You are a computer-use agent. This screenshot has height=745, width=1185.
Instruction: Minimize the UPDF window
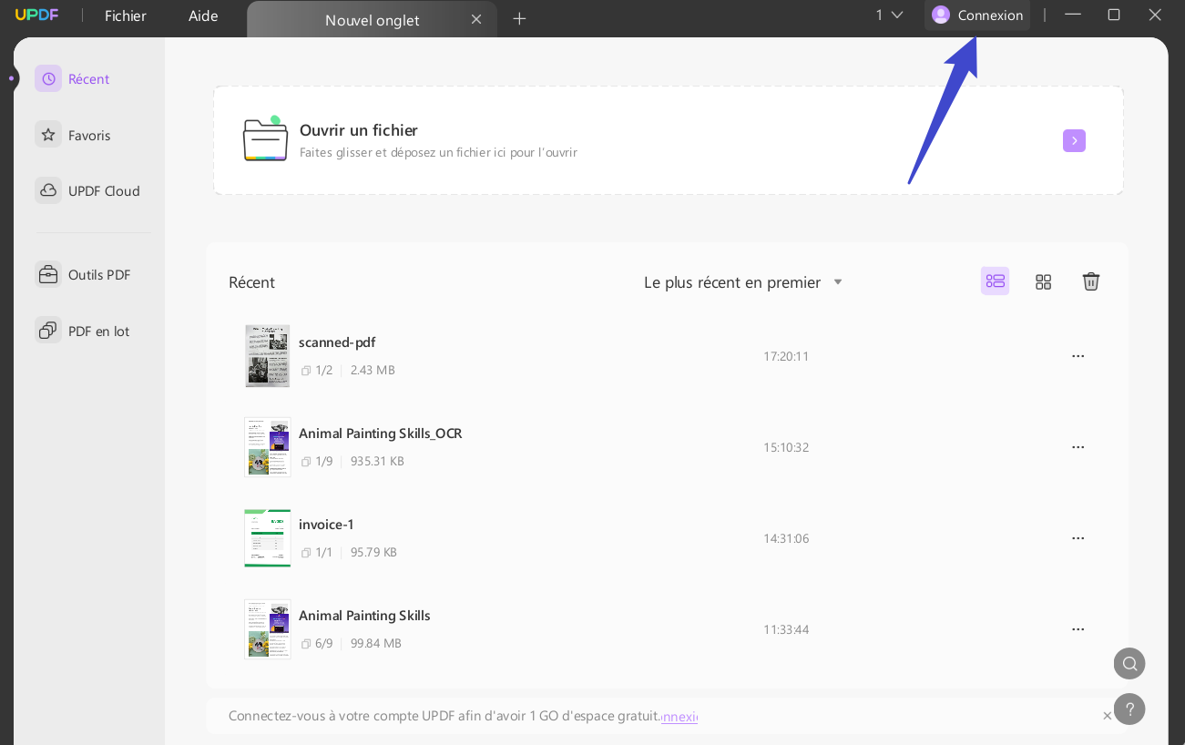1073,15
